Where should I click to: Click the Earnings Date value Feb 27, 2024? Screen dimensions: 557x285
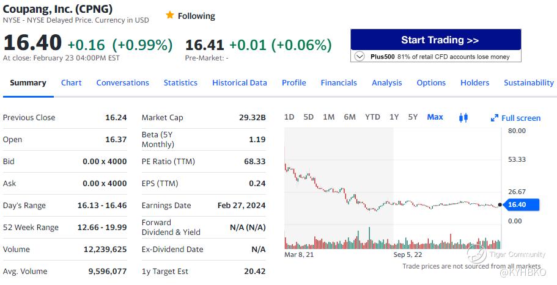[x=242, y=205]
